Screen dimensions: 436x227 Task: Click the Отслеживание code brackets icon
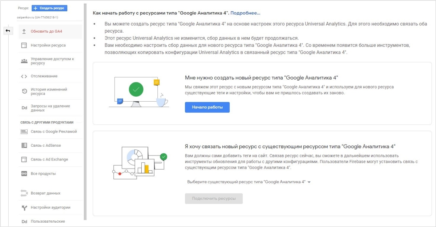[x=24, y=76]
